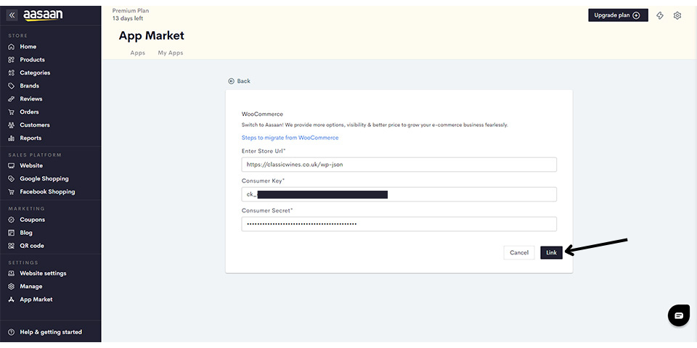The width and height of the screenshot is (697, 348).
Task: Click the lightning bolt icon in the header
Action: point(660,15)
